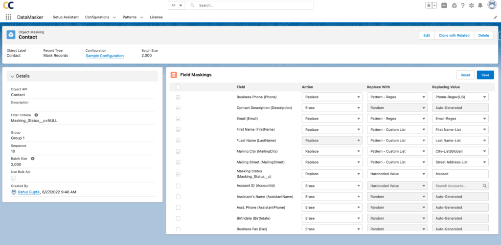Click the Save button in Field Maskings

tap(485, 75)
